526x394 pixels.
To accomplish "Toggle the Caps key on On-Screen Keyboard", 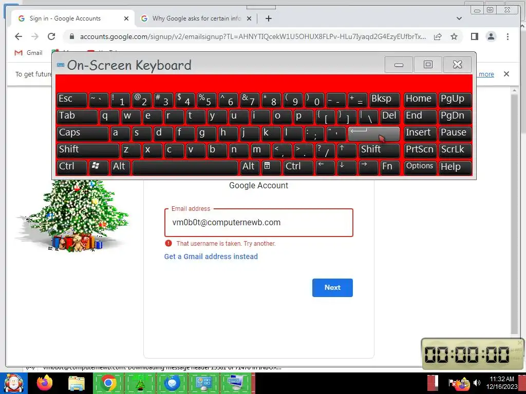I will 83,133.
